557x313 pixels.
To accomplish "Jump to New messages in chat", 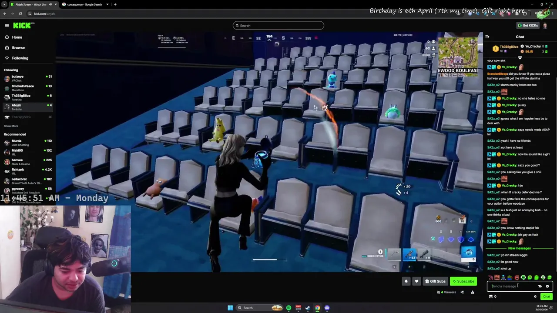I will pos(520,248).
